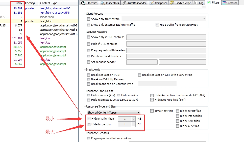Enable Break request on POST
The width and height of the screenshot is (244, 142).
click(x=89, y=75)
